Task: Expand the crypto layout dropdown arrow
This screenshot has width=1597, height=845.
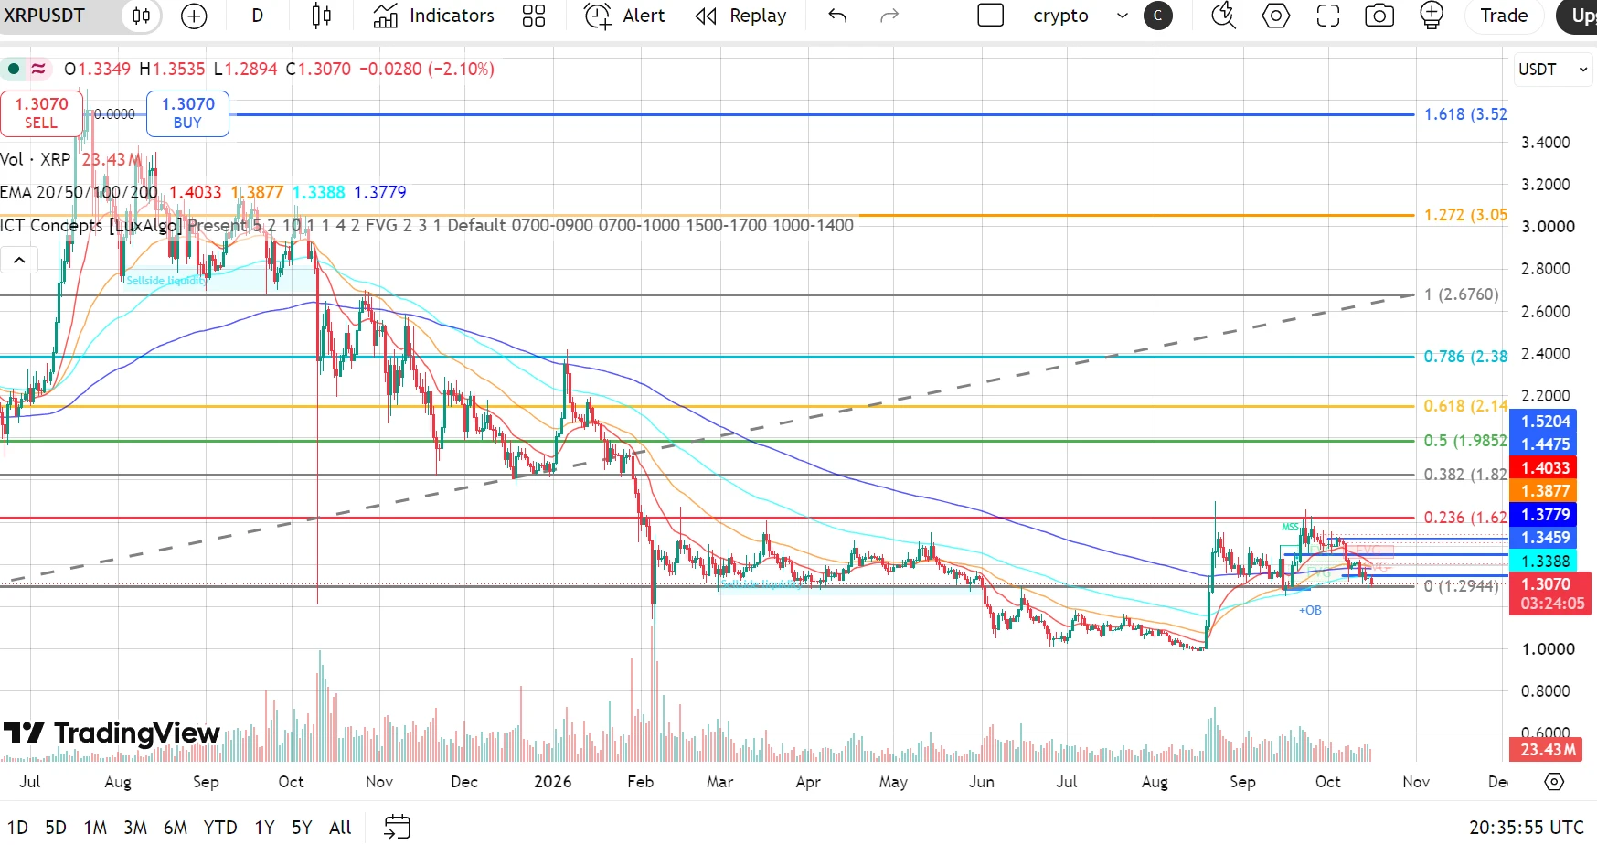Action: coord(1123,16)
